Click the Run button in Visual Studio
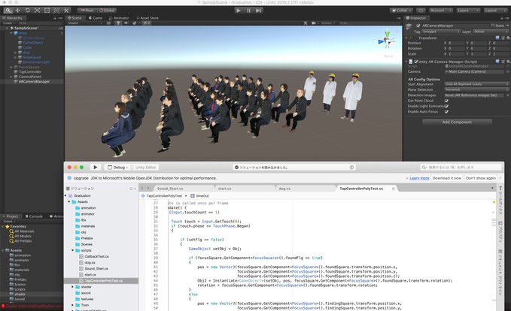 click(96, 167)
